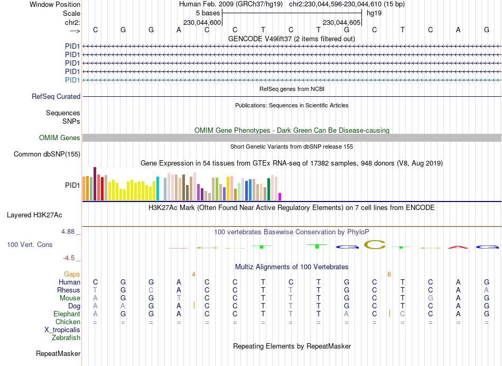
Task: Click the red A in PhyloP conservation track
Action: (458, 247)
